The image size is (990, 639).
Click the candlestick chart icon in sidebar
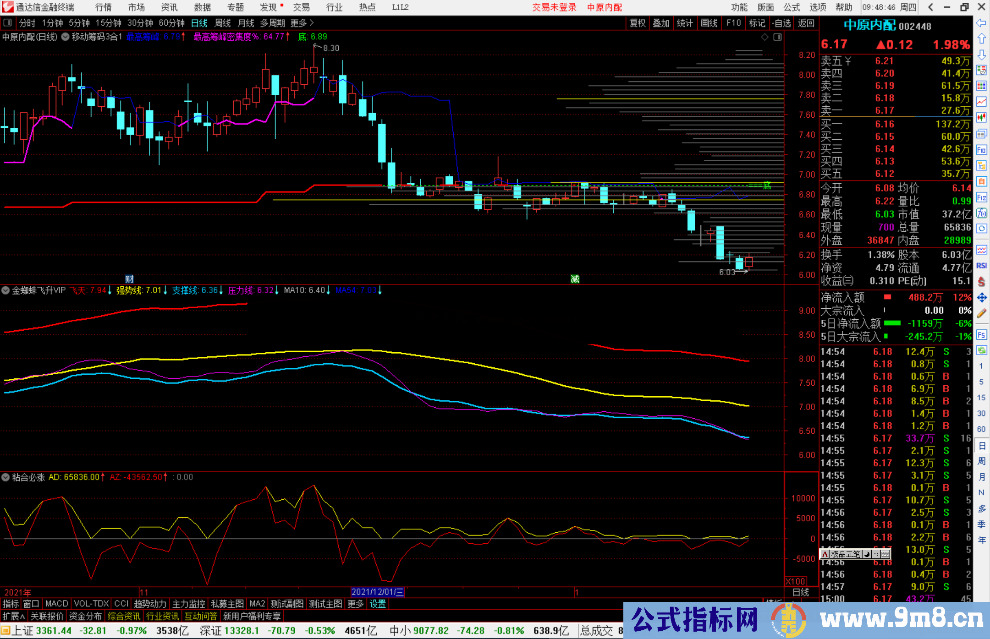pos(981,118)
